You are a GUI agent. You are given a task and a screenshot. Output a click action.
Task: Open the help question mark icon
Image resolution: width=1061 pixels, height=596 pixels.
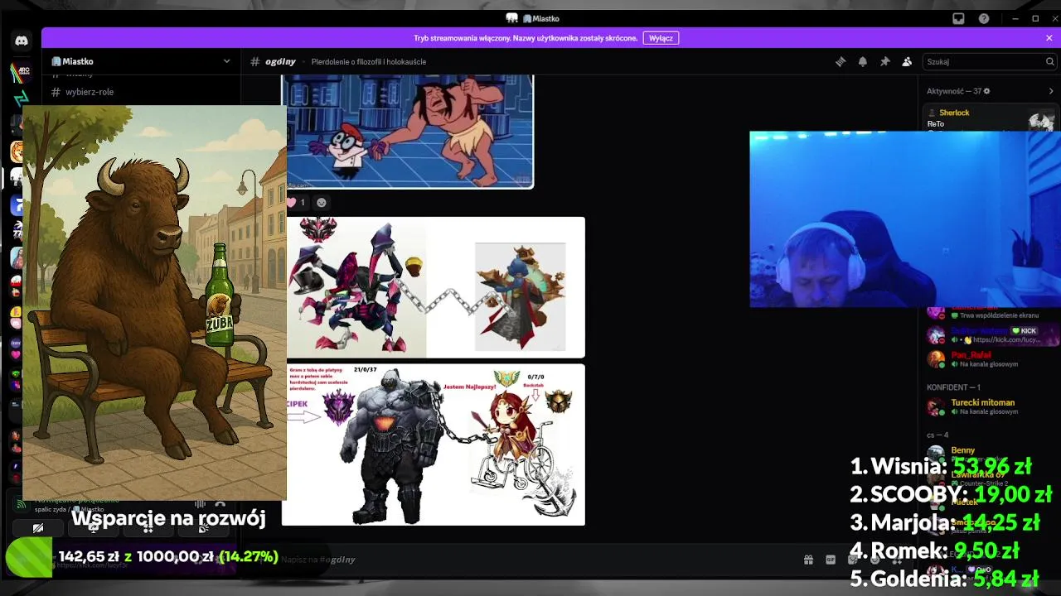coord(984,18)
